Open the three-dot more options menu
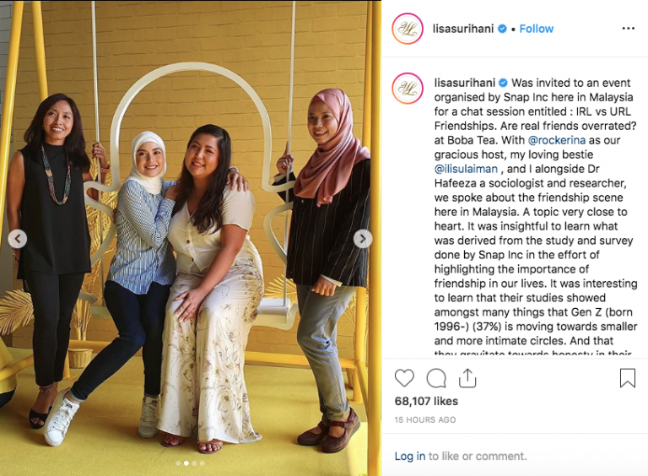Viewport: 648px width, 476px height. (x=628, y=29)
